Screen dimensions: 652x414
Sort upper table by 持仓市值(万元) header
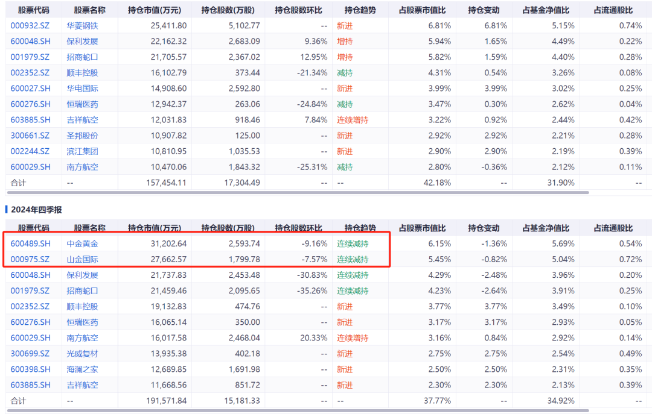point(155,10)
